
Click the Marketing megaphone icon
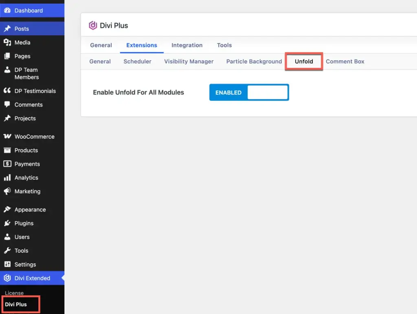click(7, 191)
